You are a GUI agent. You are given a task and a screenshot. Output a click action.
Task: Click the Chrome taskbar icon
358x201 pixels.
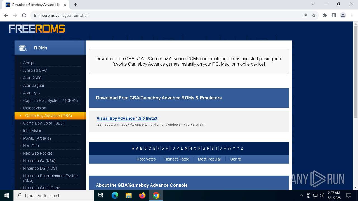point(156,195)
